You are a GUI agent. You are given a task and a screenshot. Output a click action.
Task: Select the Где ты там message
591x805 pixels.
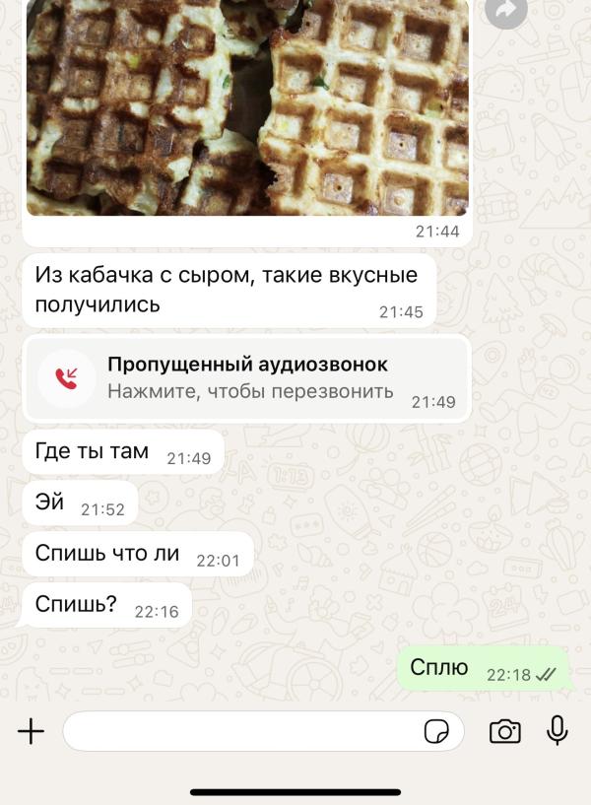123,452
